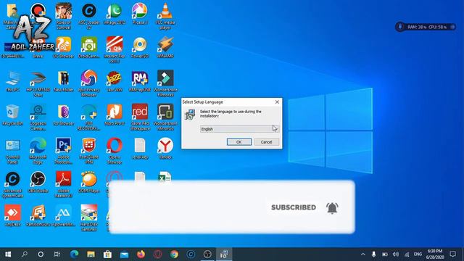
Task: Open Interact Rep desktop shortcut
Action: (115, 50)
